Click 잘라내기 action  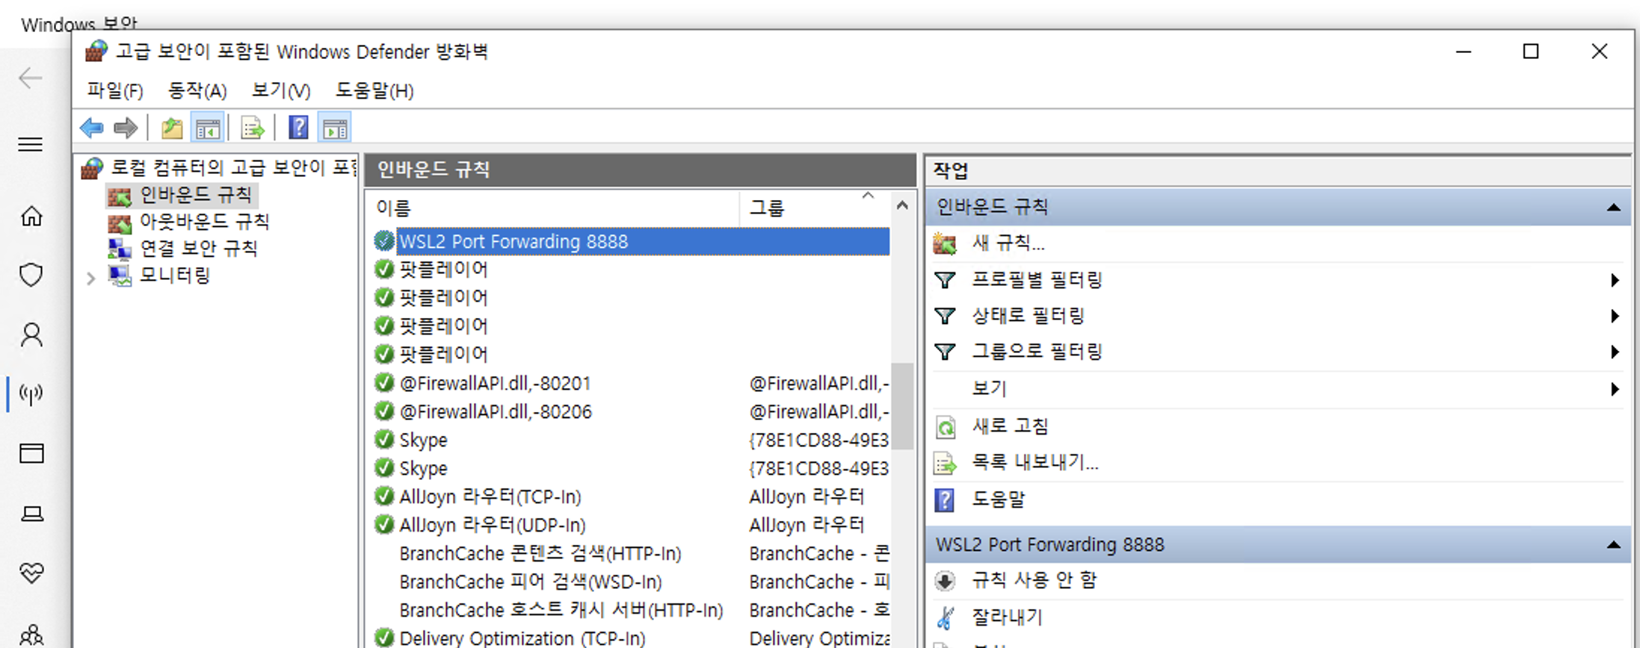(1006, 617)
